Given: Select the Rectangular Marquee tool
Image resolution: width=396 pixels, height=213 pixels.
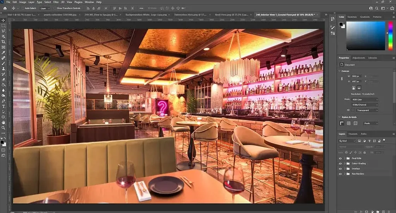Looking at the screenshot, I should click(x=3, y=26).
